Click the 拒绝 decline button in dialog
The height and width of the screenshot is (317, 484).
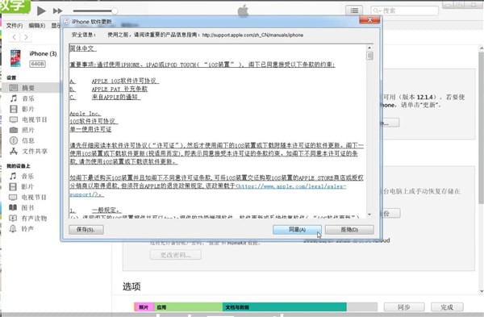(349, 230)
